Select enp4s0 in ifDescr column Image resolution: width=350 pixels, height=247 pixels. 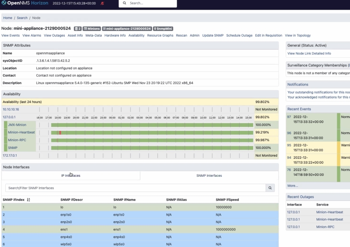pos(66,237)
